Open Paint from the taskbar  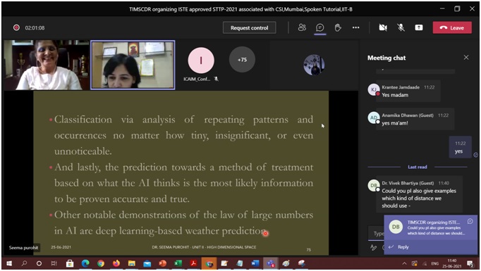coord(286,263)
